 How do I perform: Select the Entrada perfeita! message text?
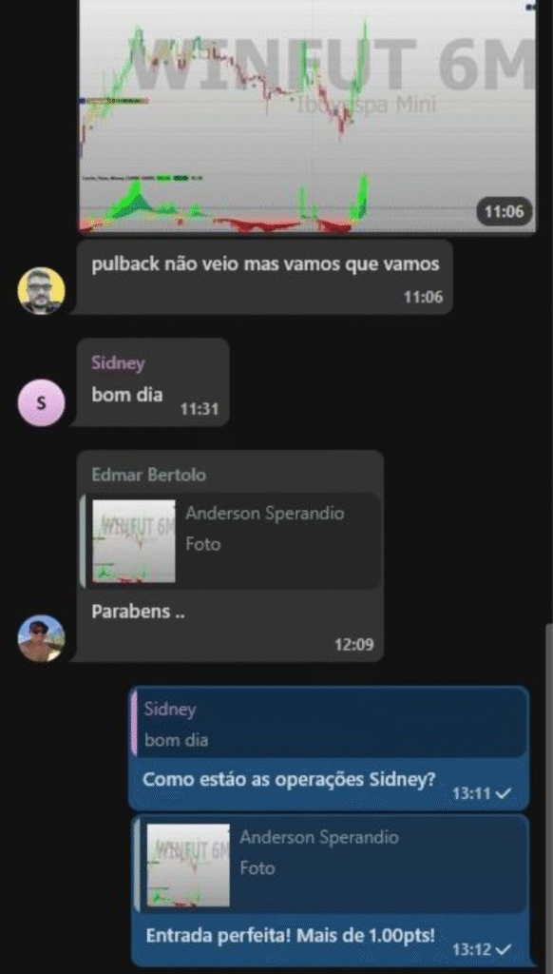[x=291, y=936]
